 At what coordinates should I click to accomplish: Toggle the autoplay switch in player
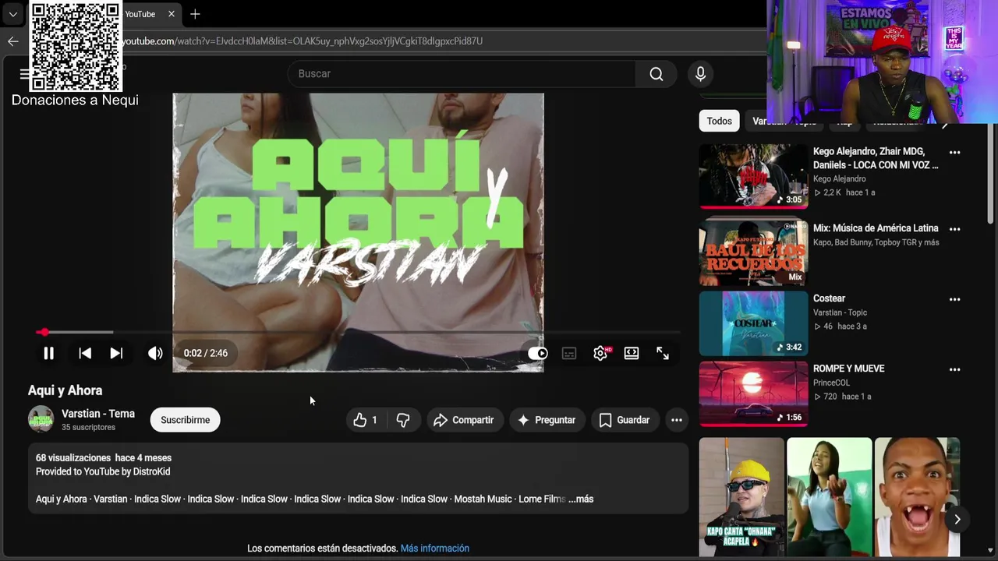[x=537, y=353]
